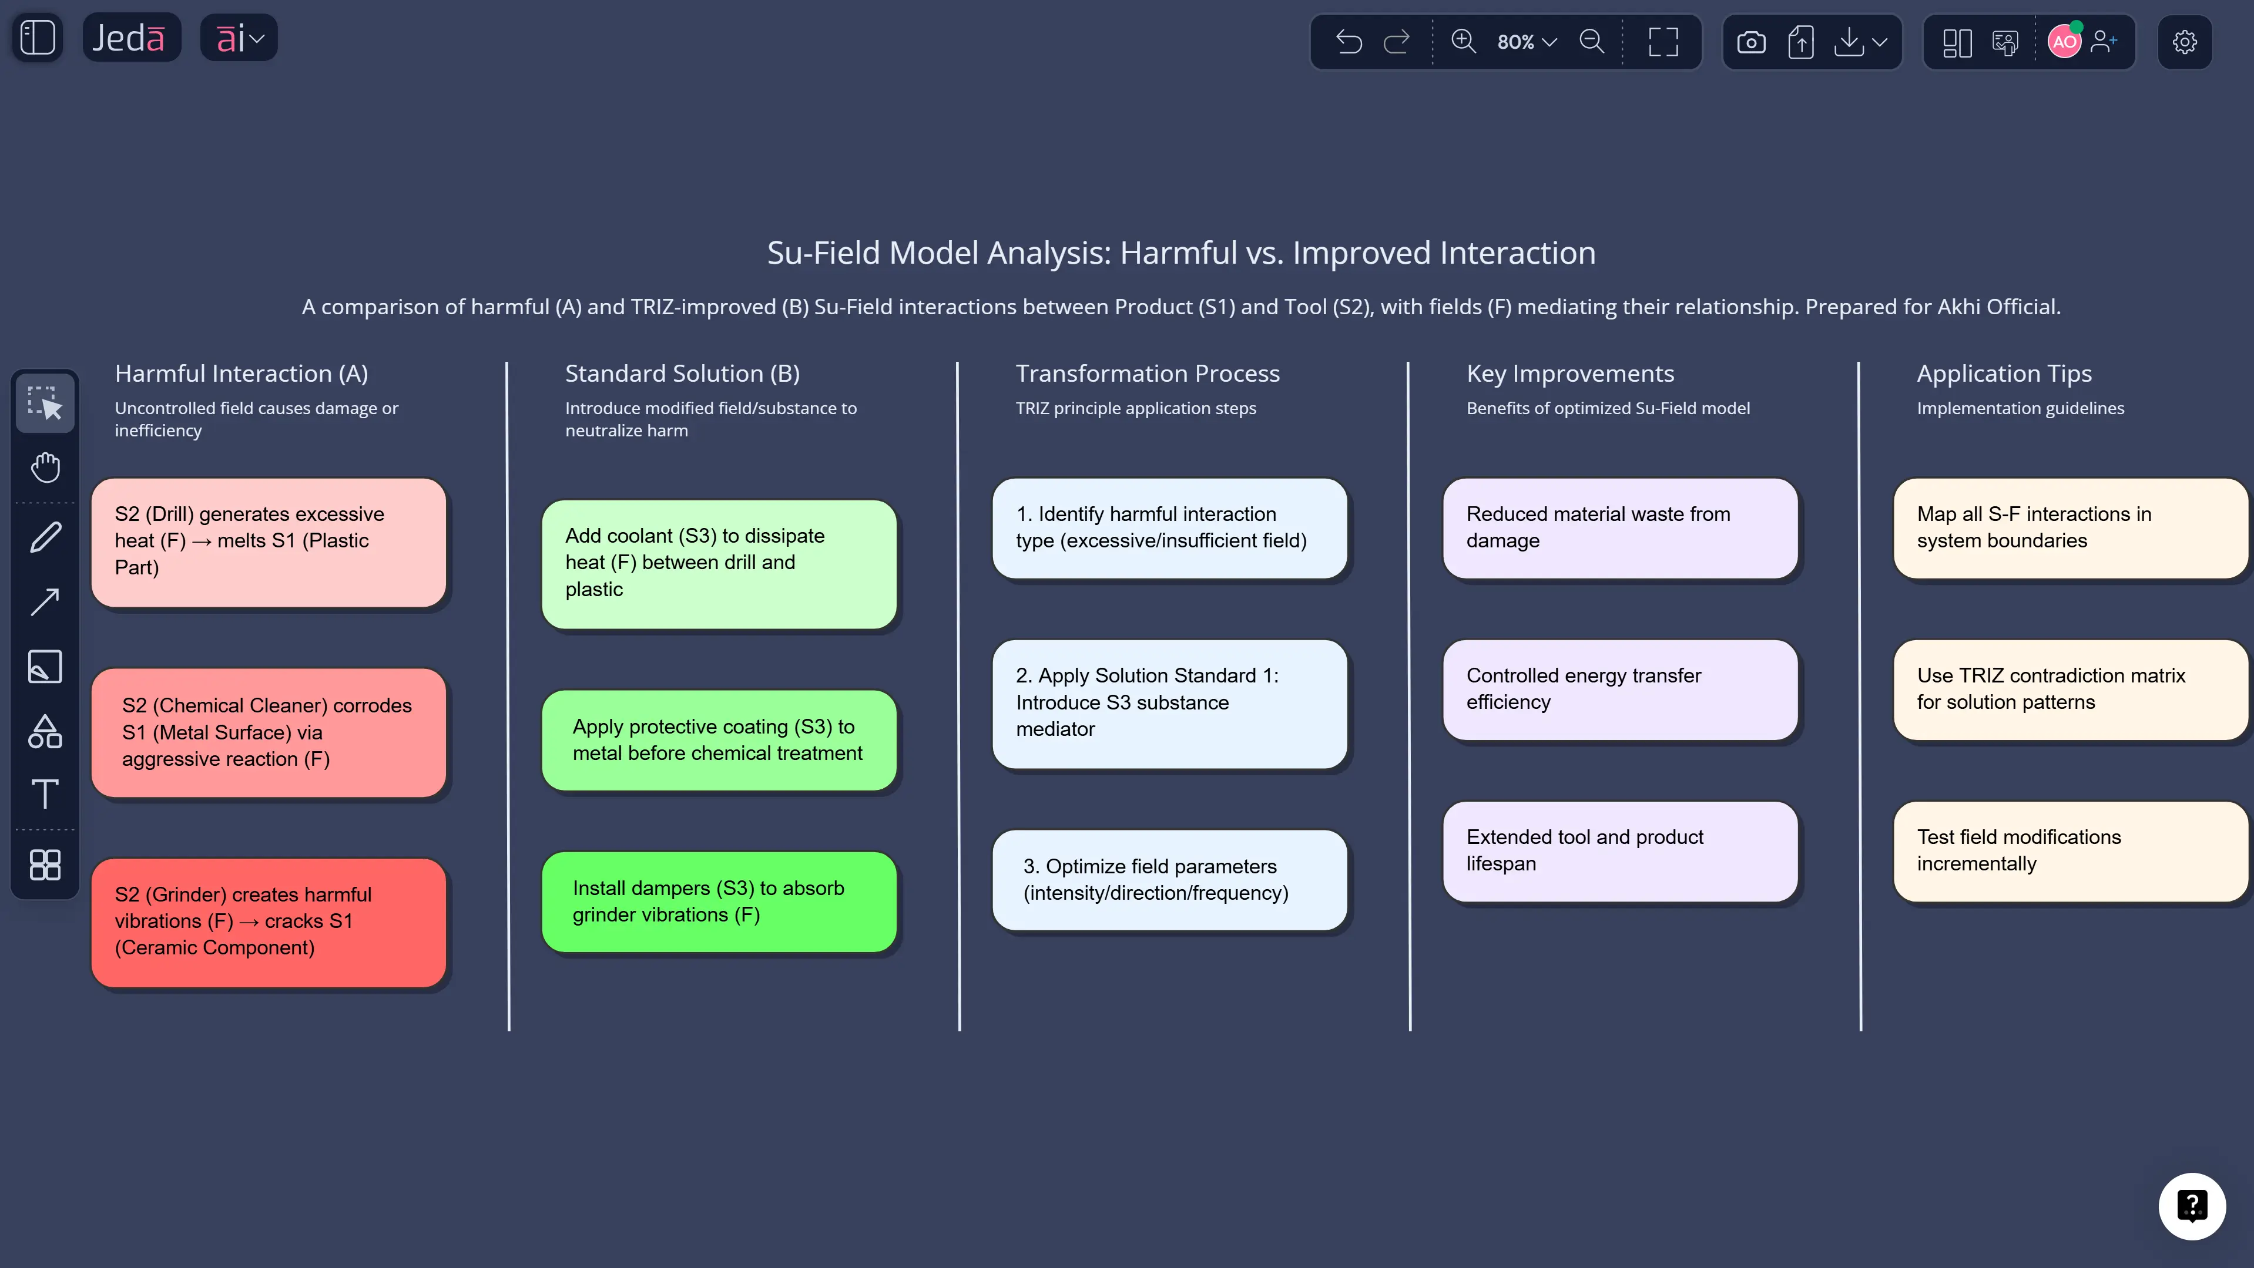Click the import file icon
Viewport: 2254px width, 1268px height.
(1801, 41)
